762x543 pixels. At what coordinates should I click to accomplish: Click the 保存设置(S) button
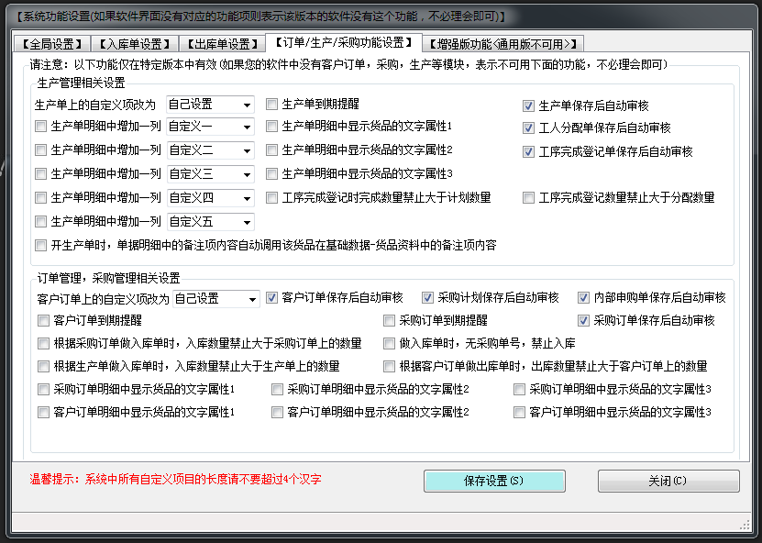(493, 481)
